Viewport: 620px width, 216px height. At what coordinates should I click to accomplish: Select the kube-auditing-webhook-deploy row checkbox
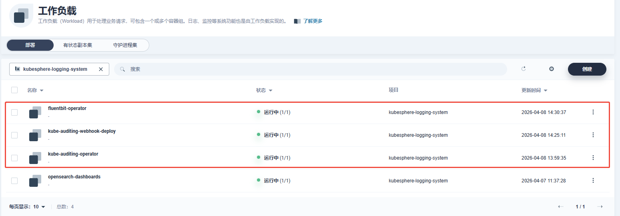[x=14, y=135]
